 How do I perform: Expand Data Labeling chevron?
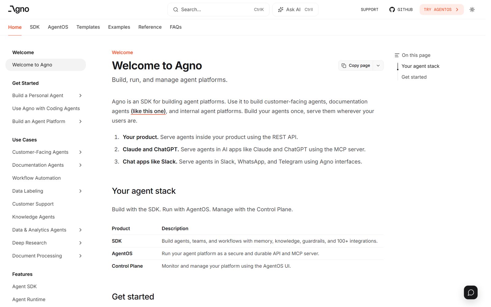click(x=80, y=191)
